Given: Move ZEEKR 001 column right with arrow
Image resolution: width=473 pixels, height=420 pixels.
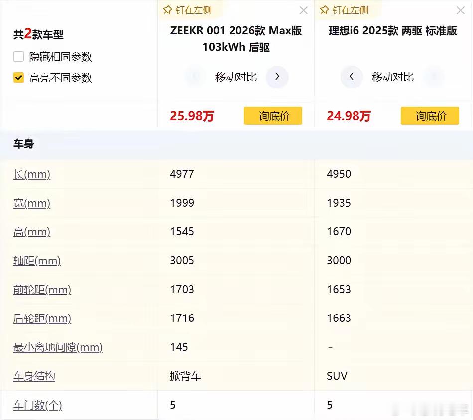Looking at the screenshot, I should coord(277,77).
